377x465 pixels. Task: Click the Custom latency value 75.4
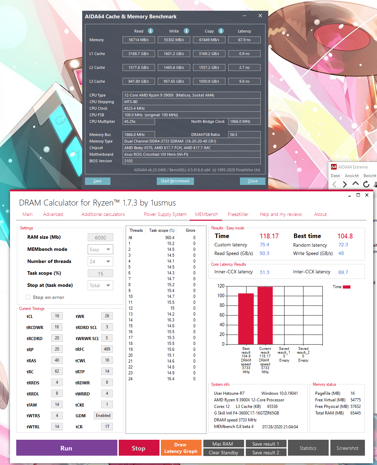[264, 245]
